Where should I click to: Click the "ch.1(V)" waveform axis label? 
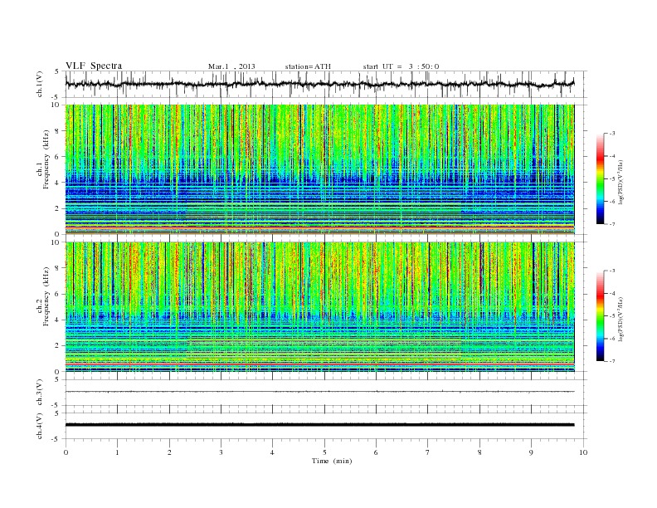click(40, 84)
